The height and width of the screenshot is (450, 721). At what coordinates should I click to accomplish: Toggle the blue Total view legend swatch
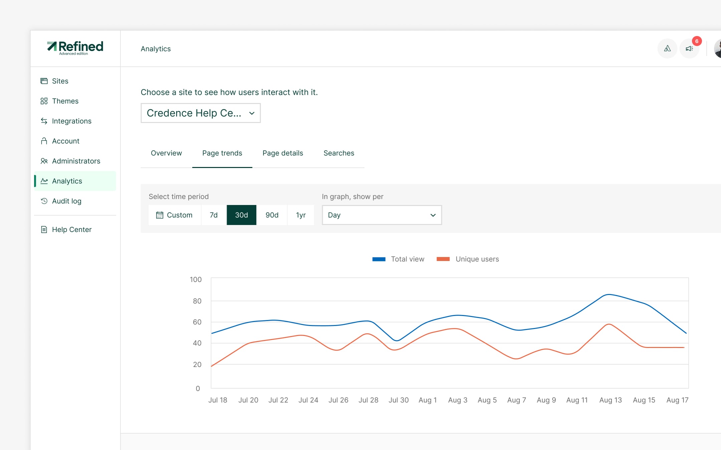coord(379,259)
